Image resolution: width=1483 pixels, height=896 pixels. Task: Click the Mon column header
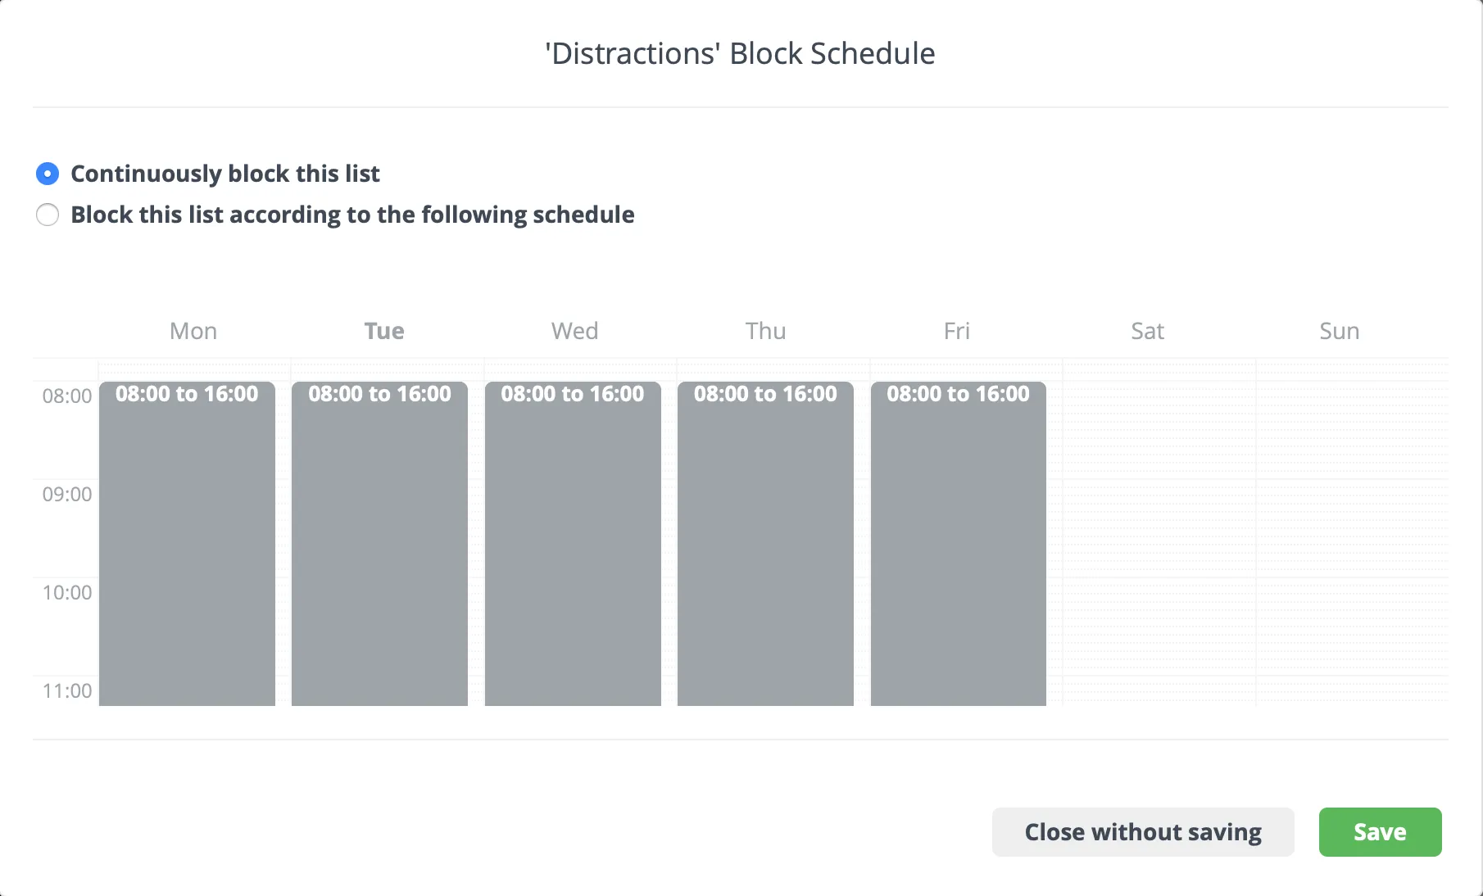(193, 331)
